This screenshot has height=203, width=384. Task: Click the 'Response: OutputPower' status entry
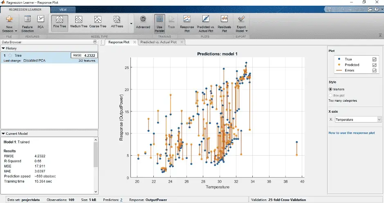pos(148,200)
